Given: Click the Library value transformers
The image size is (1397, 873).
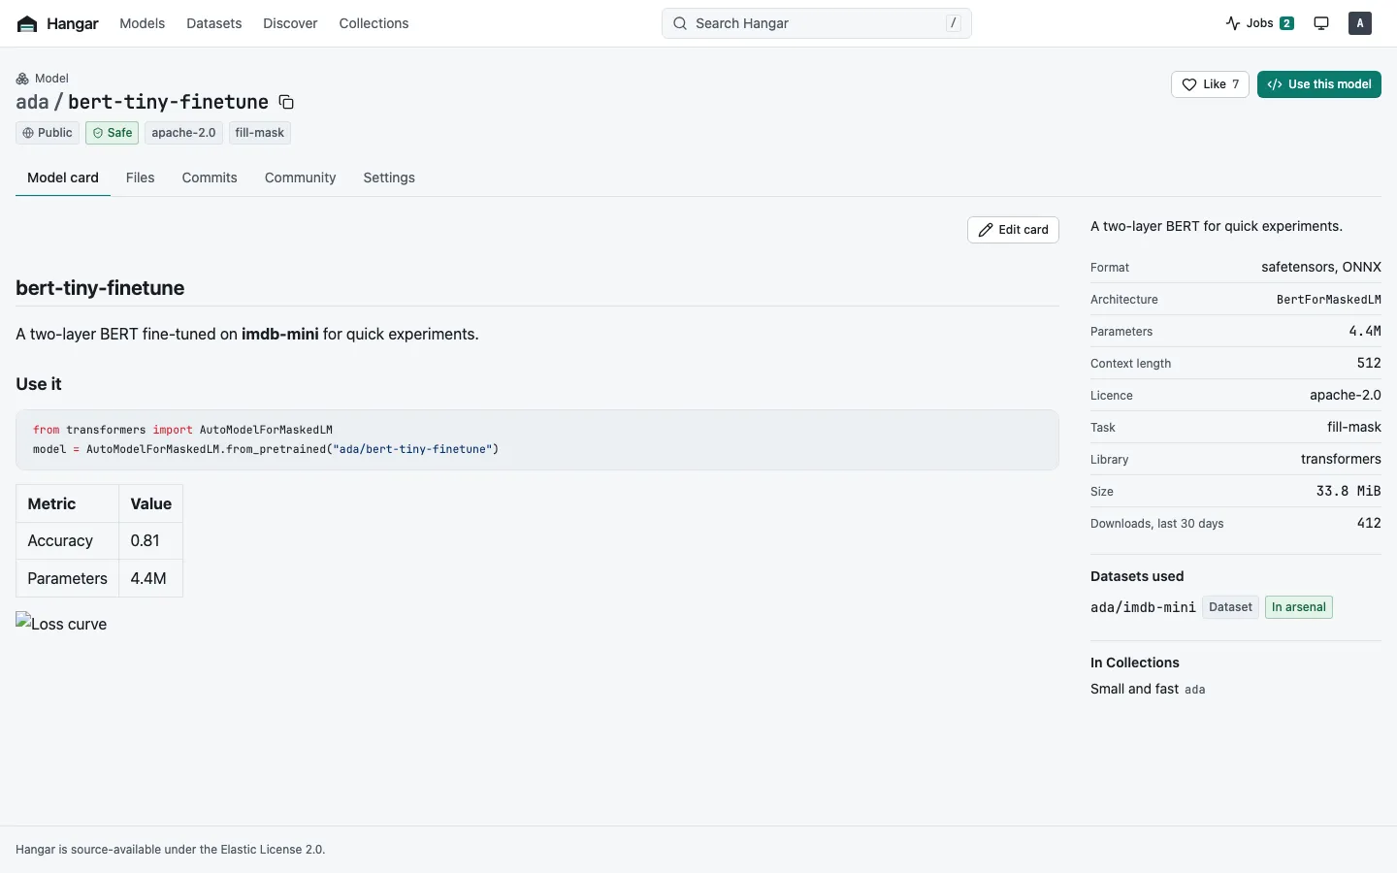Looking at the screenshot, I should (1341, 459).
